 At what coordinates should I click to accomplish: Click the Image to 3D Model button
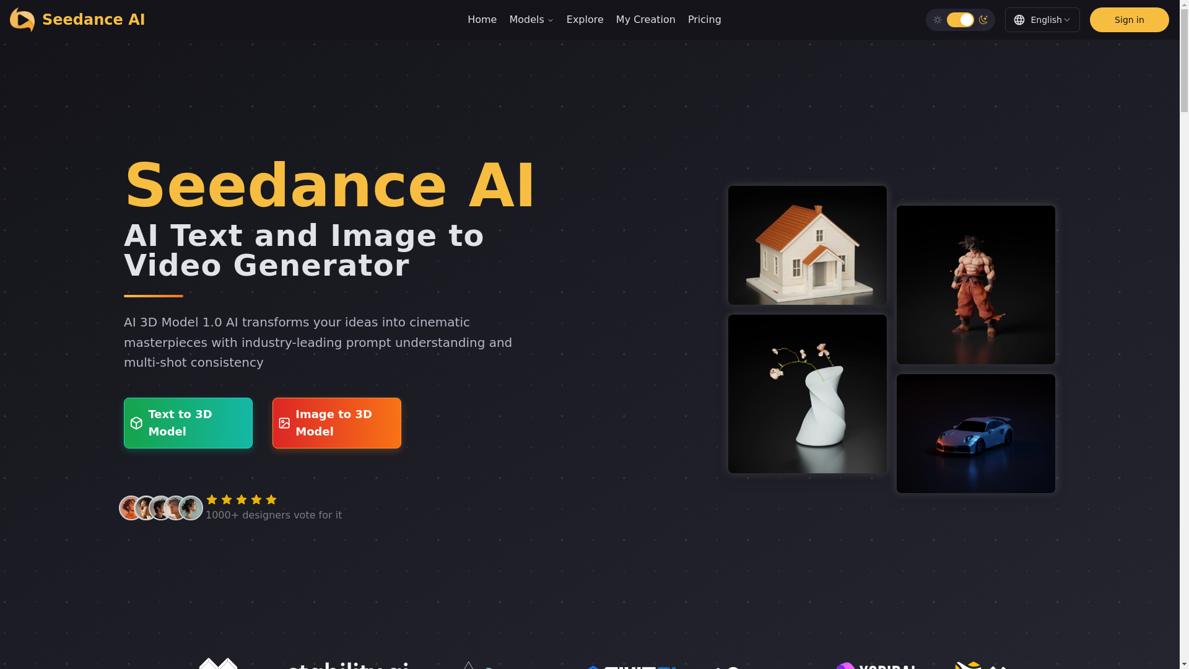point(337,423)
